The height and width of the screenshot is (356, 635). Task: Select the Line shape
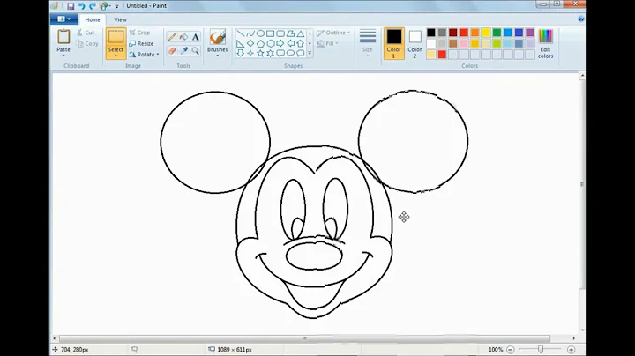[x=241, y=33]
